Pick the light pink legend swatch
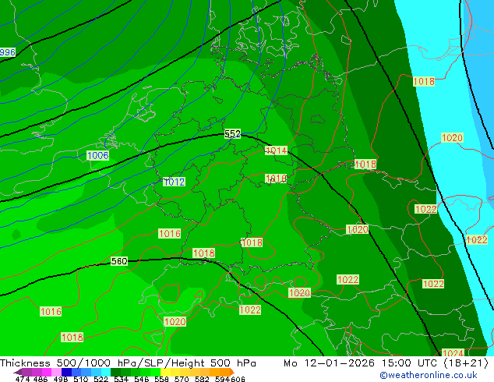This screenshot has width=494, height=382. (x=56, y=372)
